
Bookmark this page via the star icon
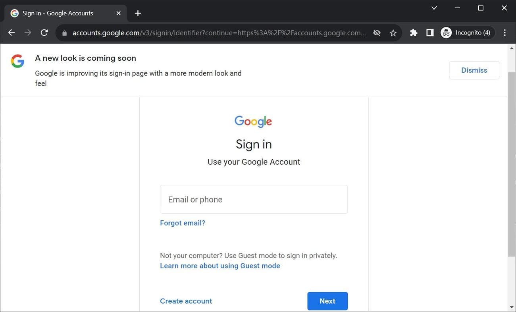(393, 33)
